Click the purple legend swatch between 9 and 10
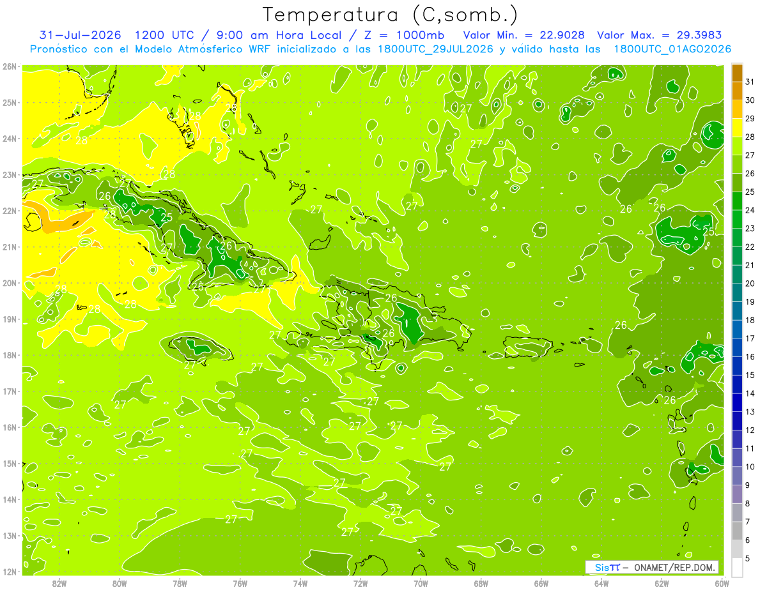767x592 pixels. coord(737,476)
